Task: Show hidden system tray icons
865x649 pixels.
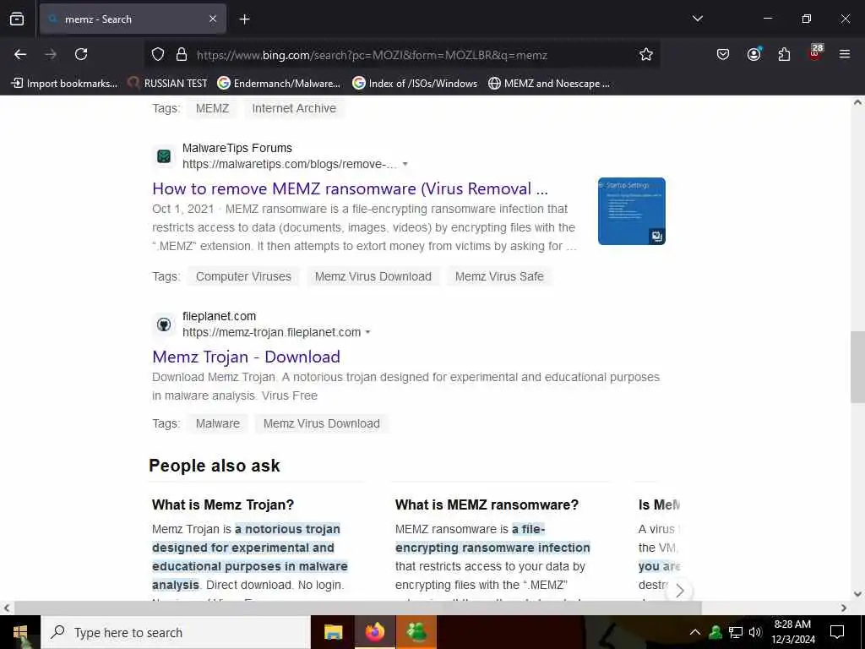Action: (694, 632)
